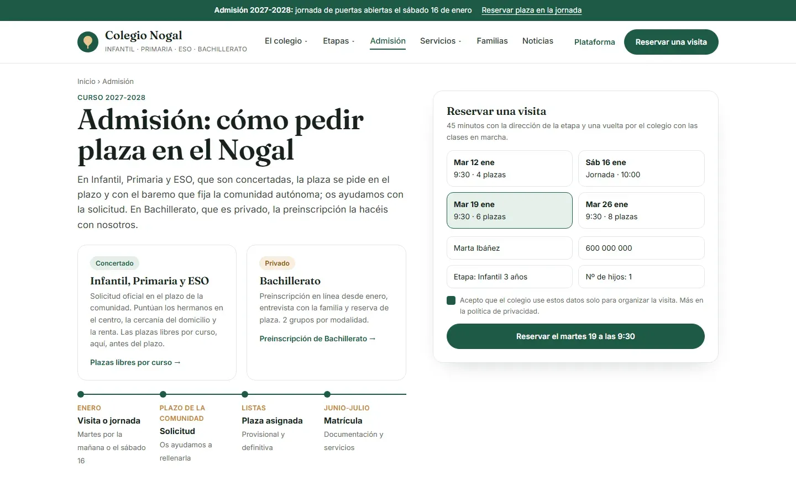The width and height of the screenshot is (796, 497).
Task: Expand the El colegio menu
Action: (x=286, y=41)
